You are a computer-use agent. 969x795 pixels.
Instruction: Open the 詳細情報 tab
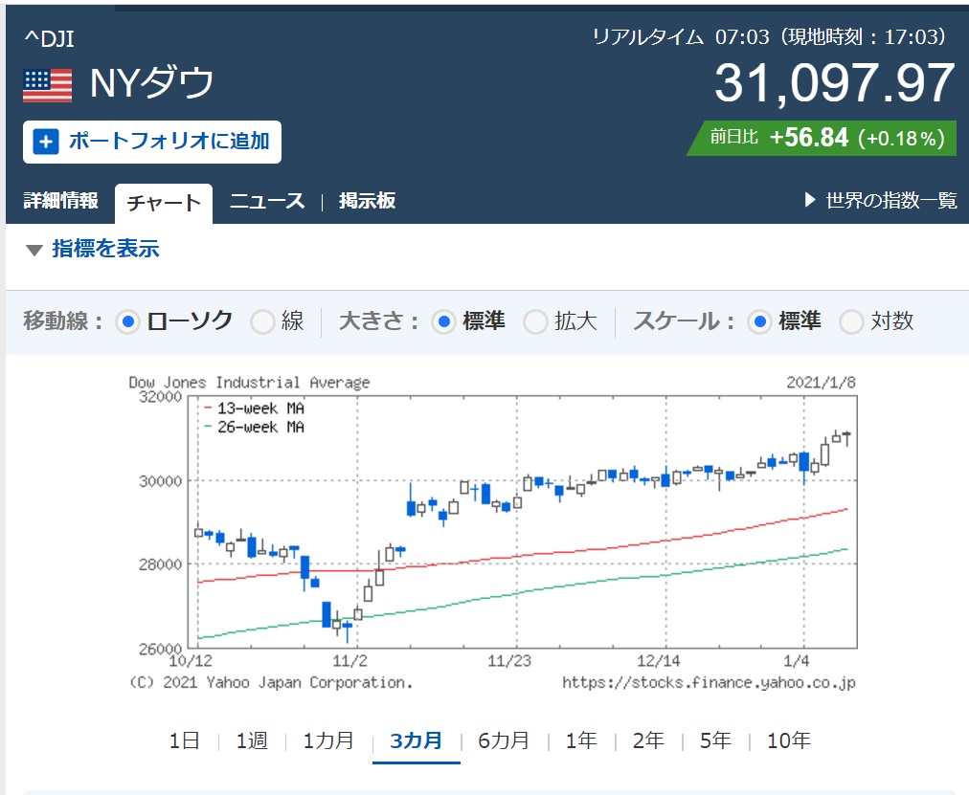tap(60, 200)
